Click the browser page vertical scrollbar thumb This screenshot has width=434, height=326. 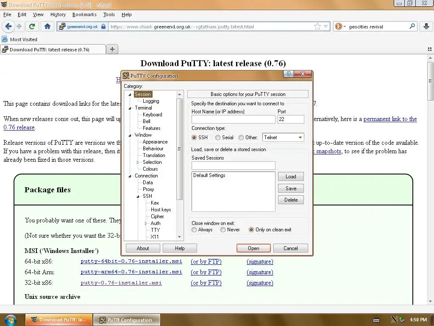click(430, 81)
